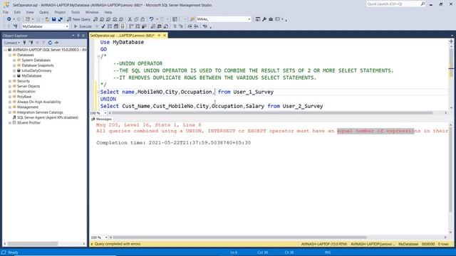Select Always On High Availability node

tap(39, 102)
